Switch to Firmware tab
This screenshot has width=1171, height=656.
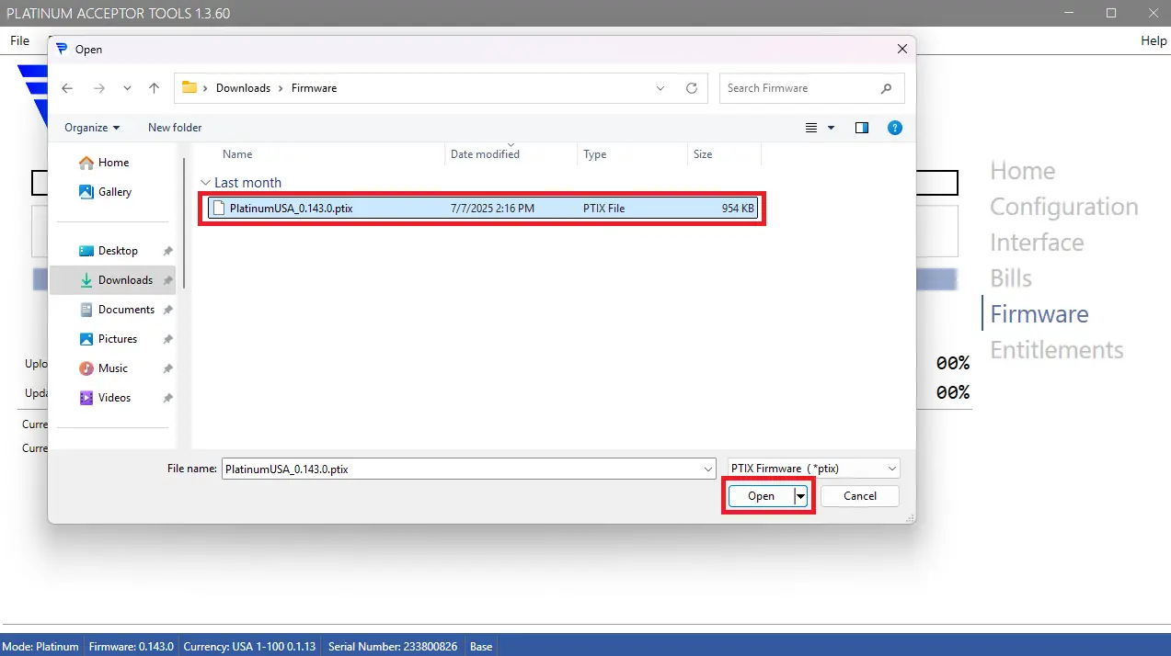(x=1039, y=314)
